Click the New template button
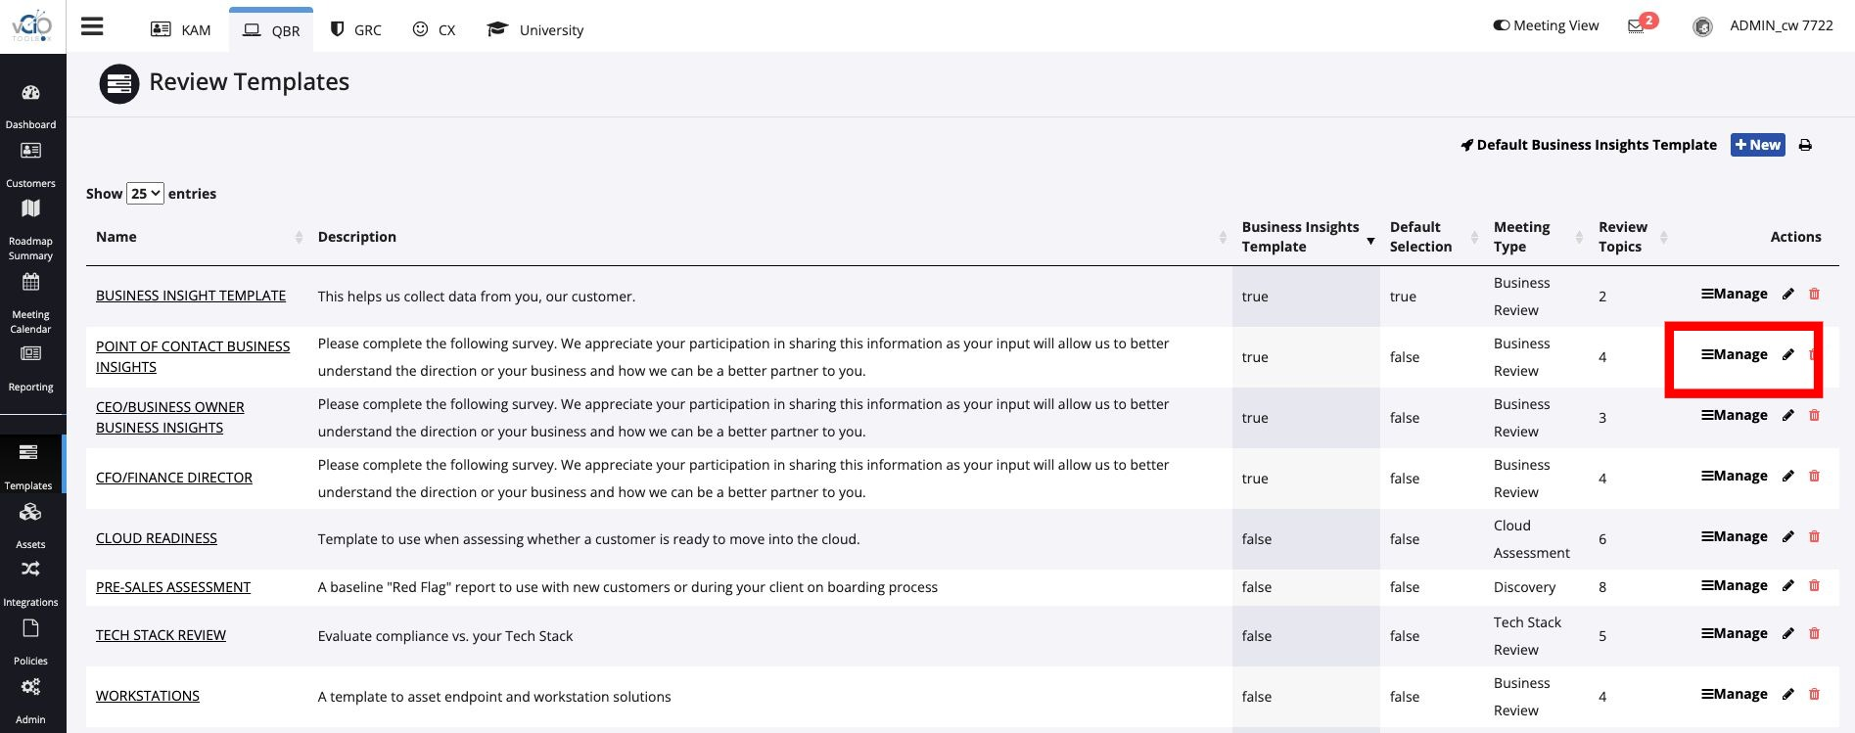Screen dimensions: 1855x733 [x=1757, y=145]
